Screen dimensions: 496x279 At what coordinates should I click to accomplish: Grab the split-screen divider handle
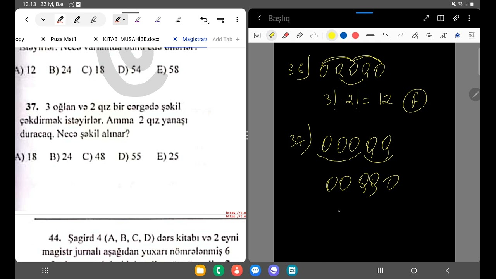(x=247, y=135)
